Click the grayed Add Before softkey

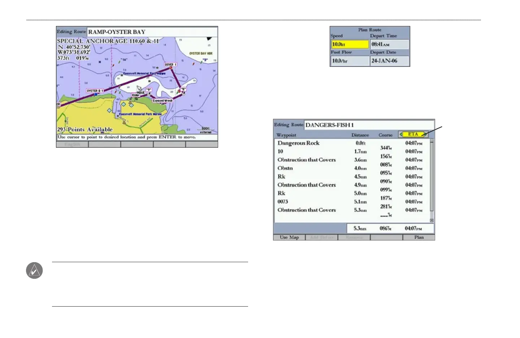point(322,237)
